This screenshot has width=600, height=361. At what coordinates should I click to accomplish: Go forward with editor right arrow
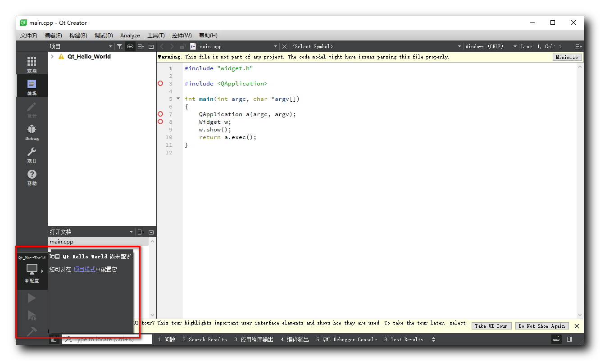[x=172, y=46]
